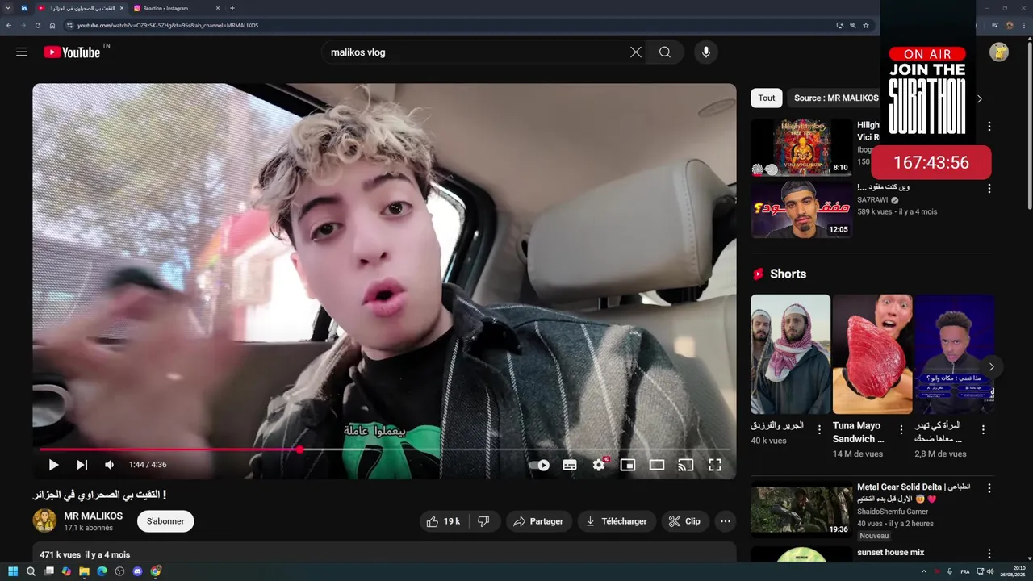Open more actions next to Clip
Viewport: 1033px width, 581px height.
(726, 521)
